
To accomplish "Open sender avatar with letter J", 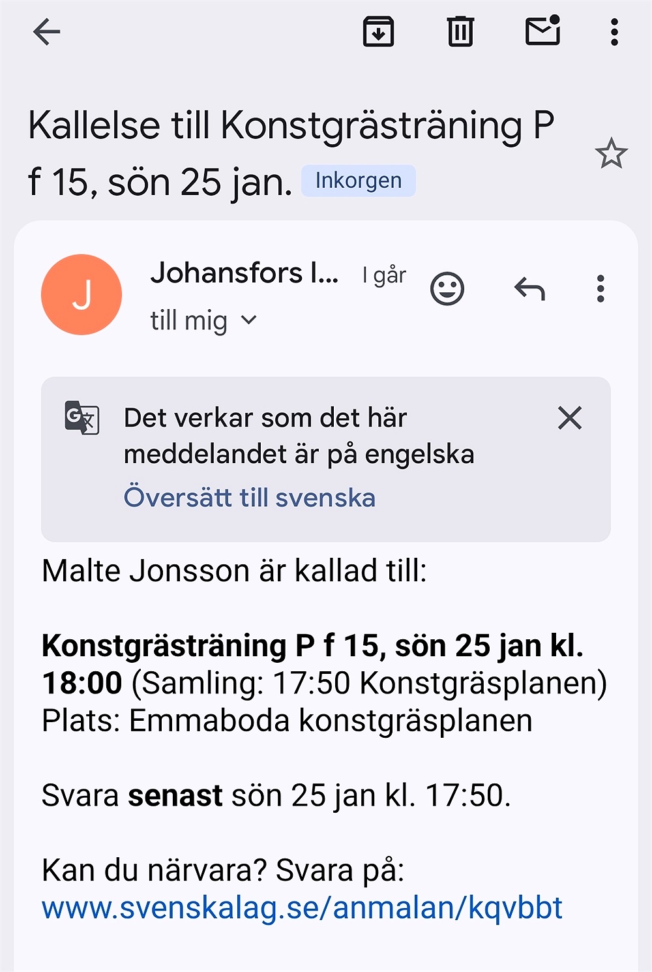I will pyautogui.click(x=81, y=295).
